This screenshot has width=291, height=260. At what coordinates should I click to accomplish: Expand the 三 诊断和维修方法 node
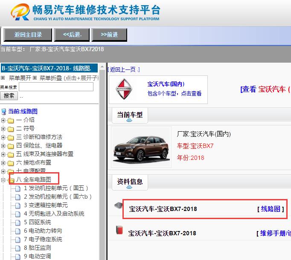click(3, 137)
